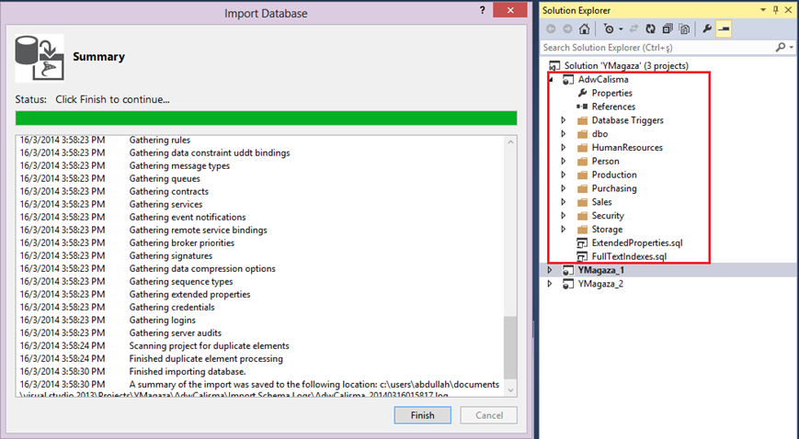Click the log scrollbar down arrow
The image size is (799, 439).
tap(510, 390)
